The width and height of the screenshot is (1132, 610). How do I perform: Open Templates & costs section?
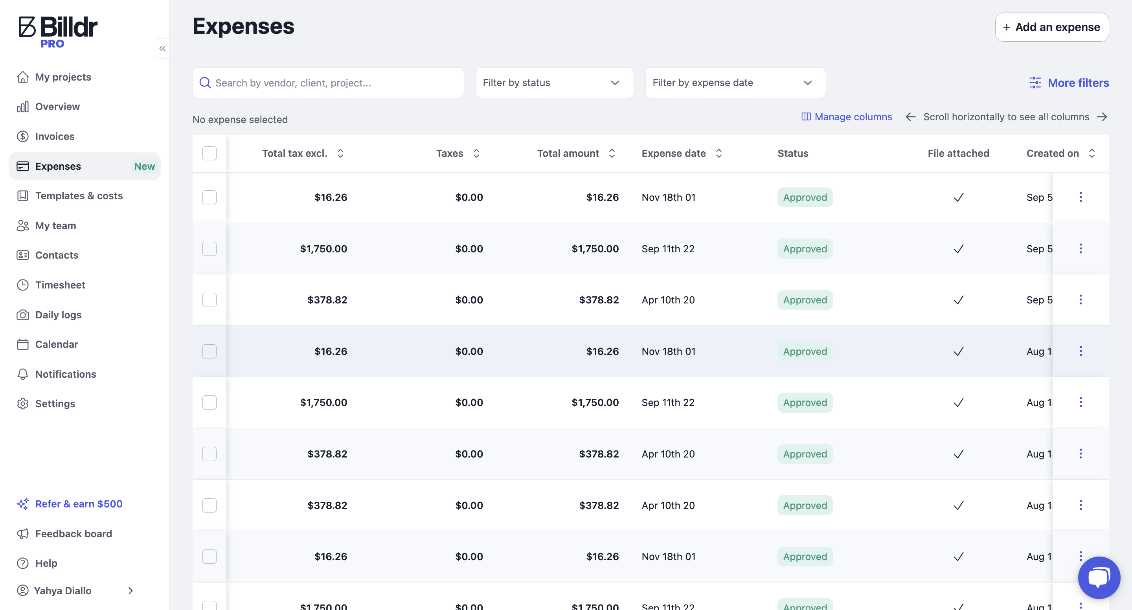coord(79,196)
